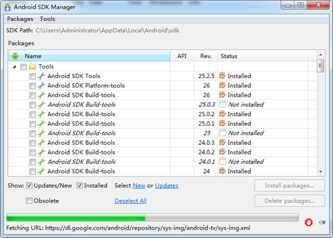Click the Tools folder icon
The height and width of the screenshot is (238, 333).
point(32,67)
